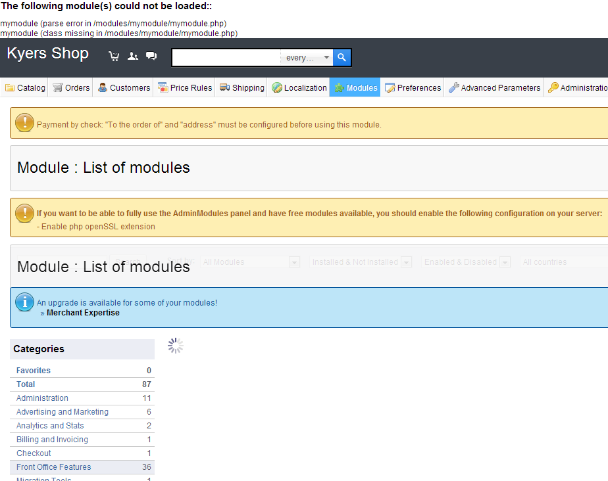Click warning icon beside Payment by check notice

(24, 122)
